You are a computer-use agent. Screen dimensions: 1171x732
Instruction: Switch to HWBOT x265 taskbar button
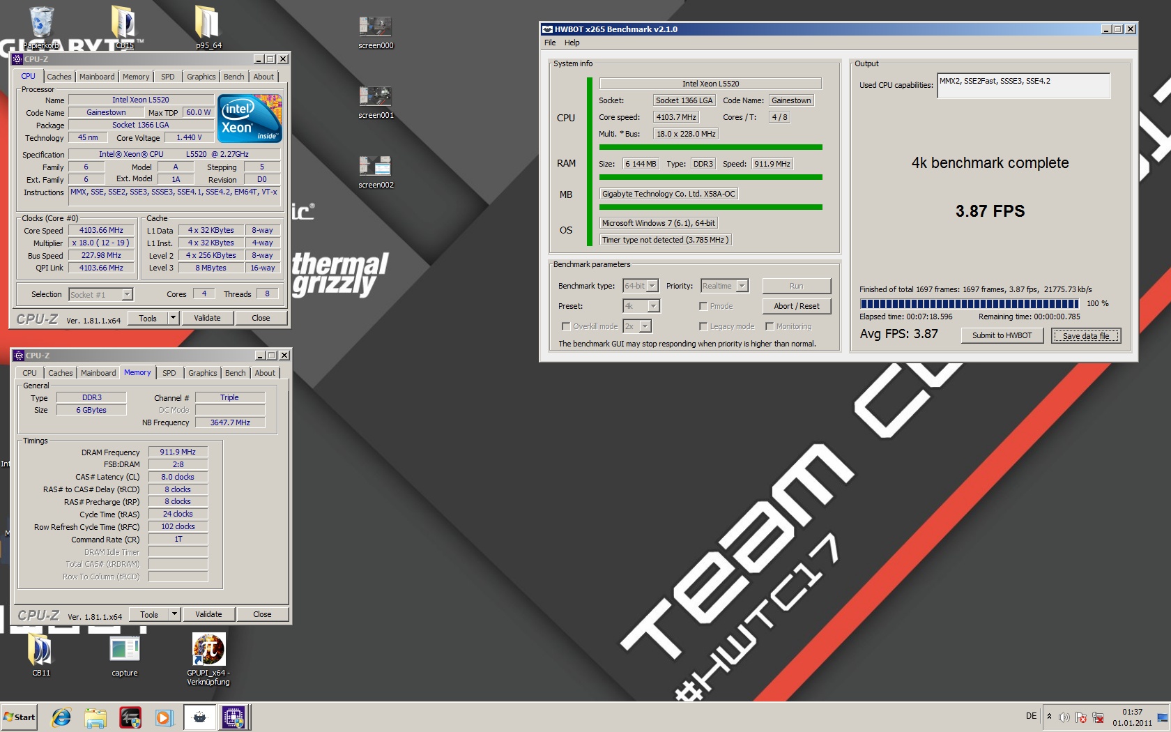[199, 717]
